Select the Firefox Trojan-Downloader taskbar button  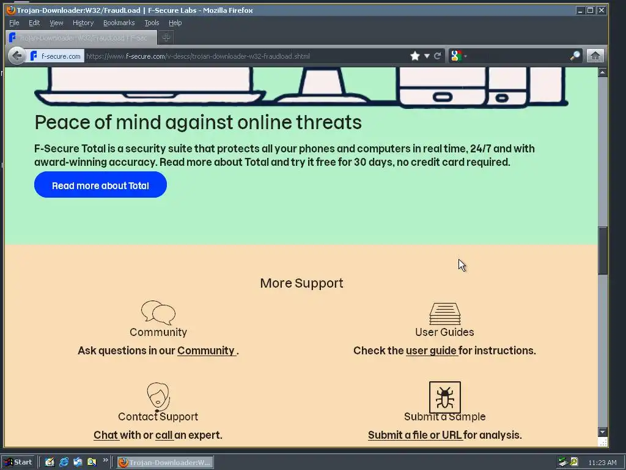pyautogui.click(x=165, y=463)
